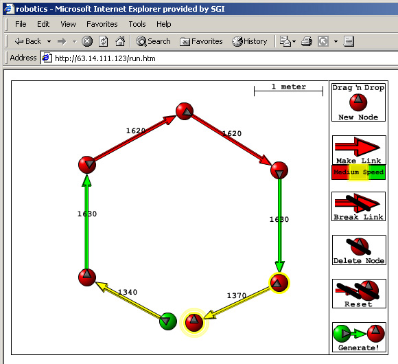Select the New Node drag-and-drop icon

358,102
